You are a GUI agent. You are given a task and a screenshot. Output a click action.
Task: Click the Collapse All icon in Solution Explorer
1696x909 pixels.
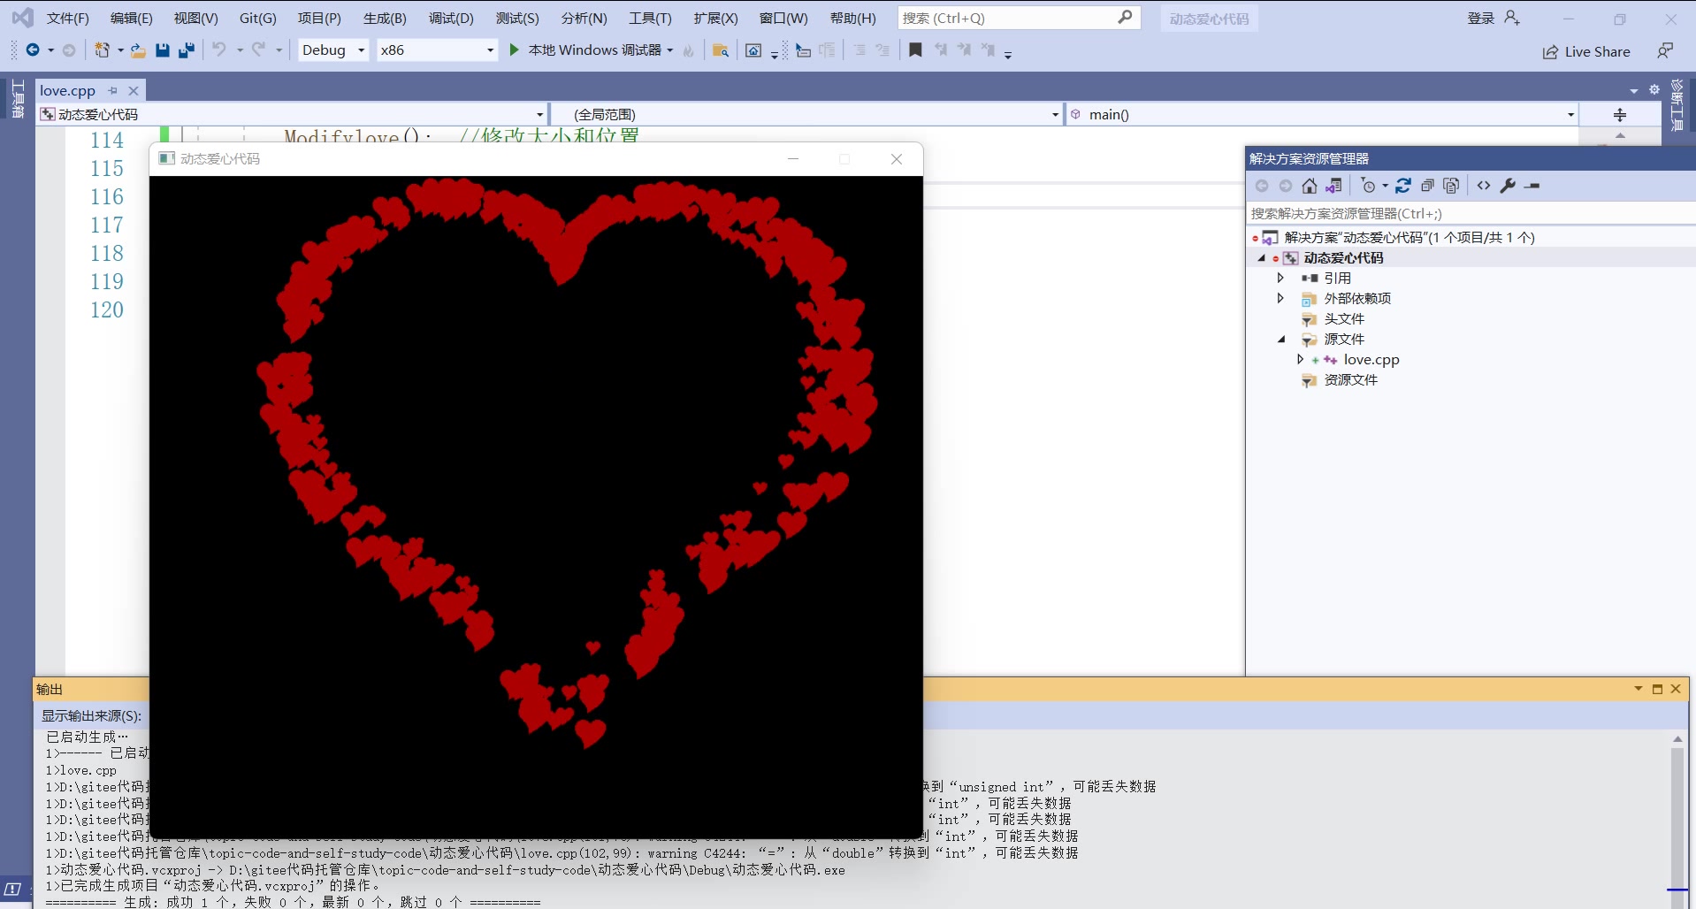click(x=1427, y=186)
